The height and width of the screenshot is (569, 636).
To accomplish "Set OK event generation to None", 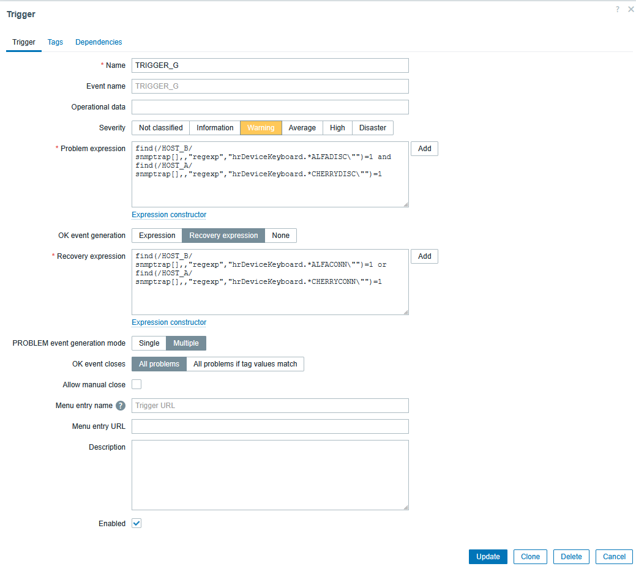I will pos(280,236).
